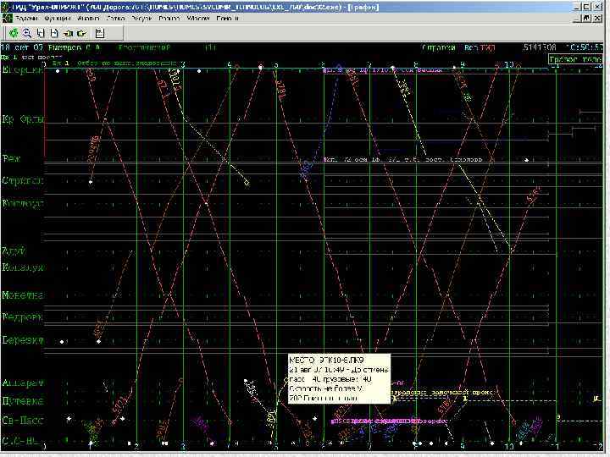
Task: Open the 'Анализ' menu
Action: tap(89, 19)
